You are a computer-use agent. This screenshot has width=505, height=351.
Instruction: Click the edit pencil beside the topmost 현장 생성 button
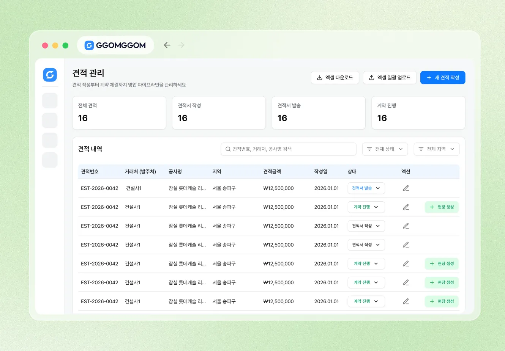tap(406, 207)
